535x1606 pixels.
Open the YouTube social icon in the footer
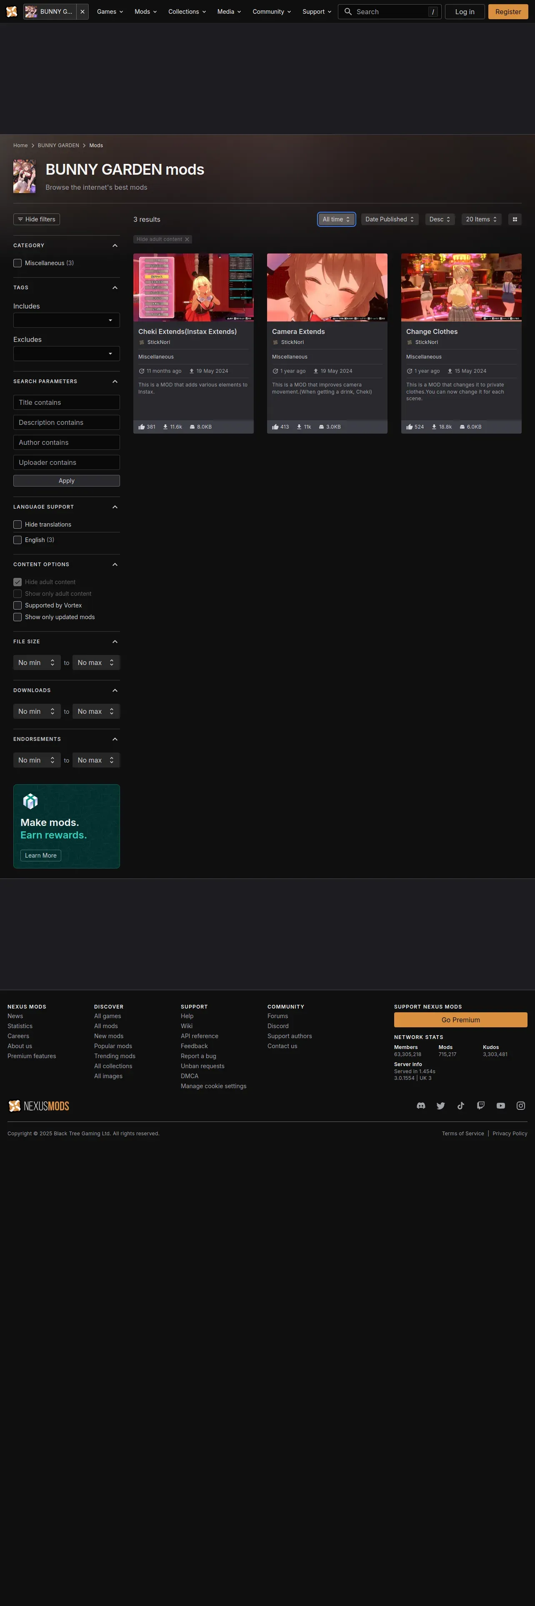click(501, 1105)
